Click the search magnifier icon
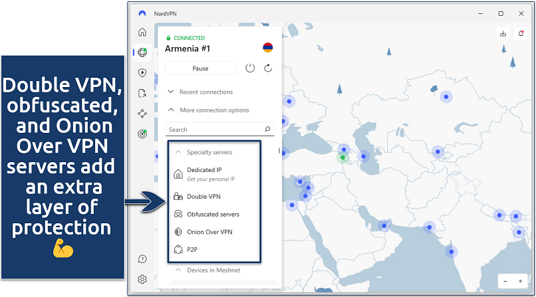536x297 pixels. click(267, 129)
